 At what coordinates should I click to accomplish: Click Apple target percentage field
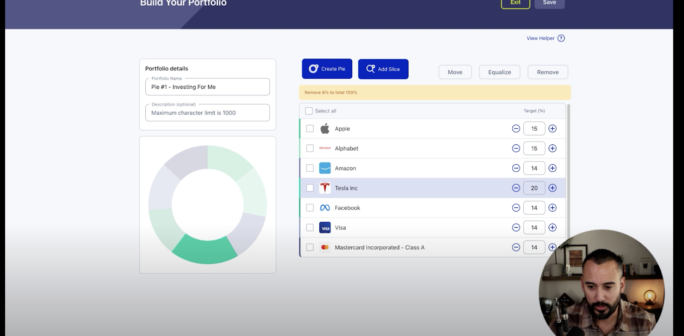[x=534, y=129]
